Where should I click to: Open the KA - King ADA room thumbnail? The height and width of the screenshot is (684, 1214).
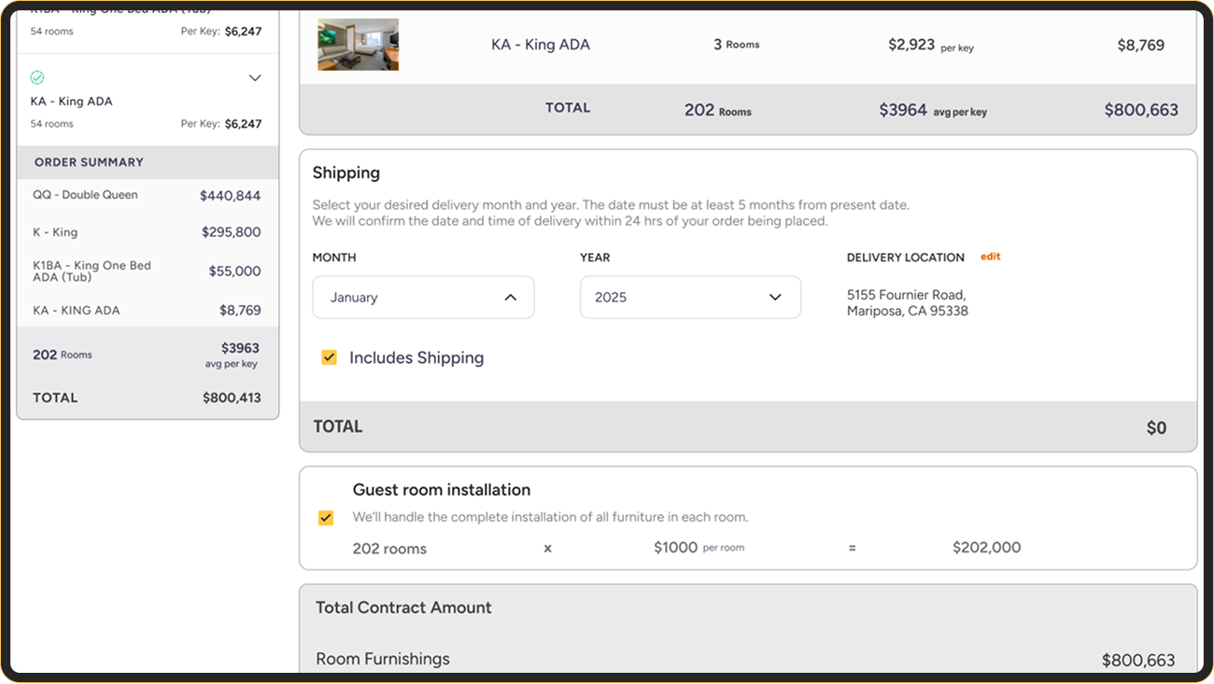tap(358, 45)
